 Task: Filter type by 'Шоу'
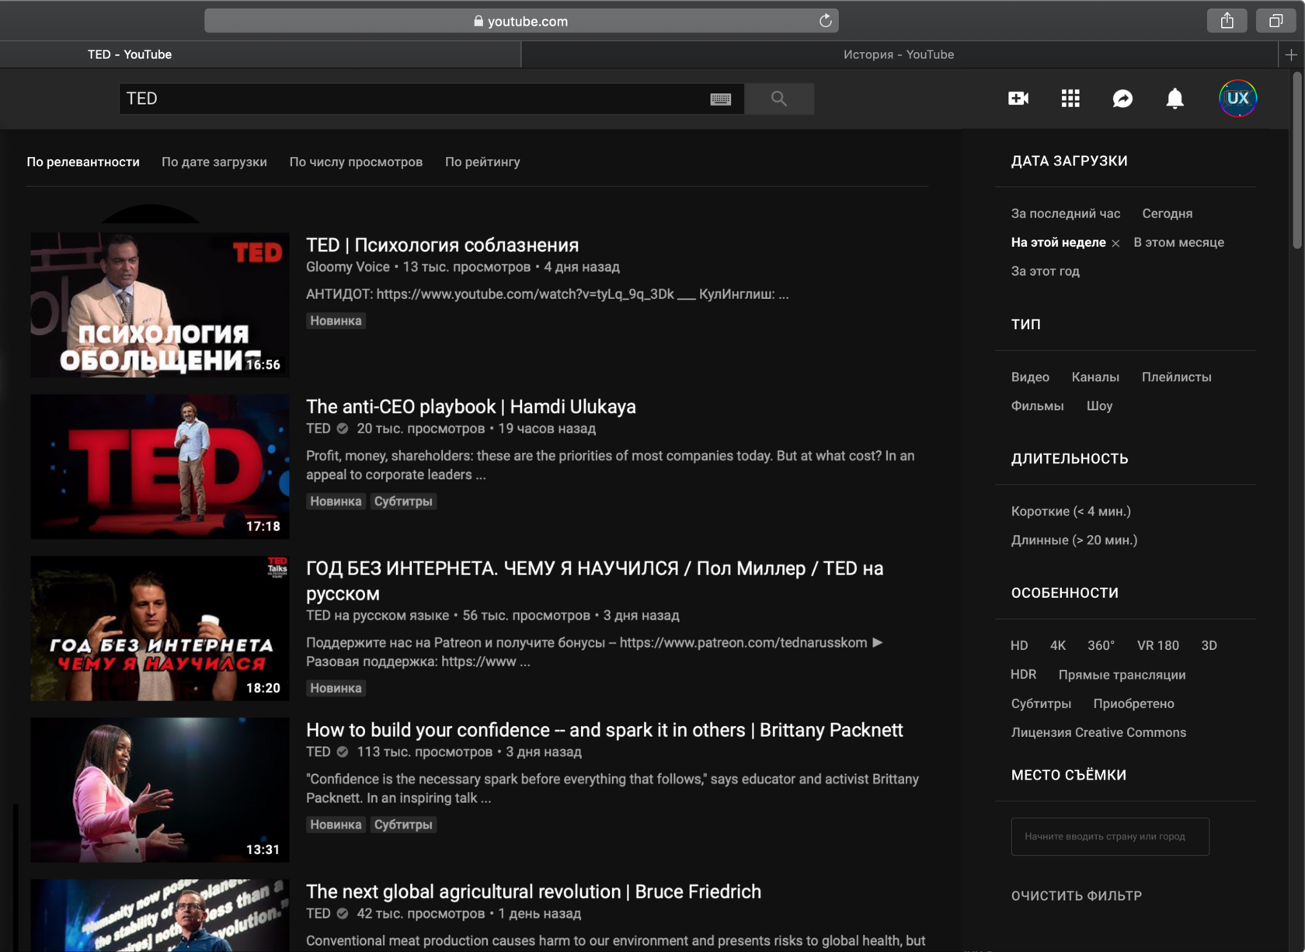pyautogui.click(x=1099, y=405)
